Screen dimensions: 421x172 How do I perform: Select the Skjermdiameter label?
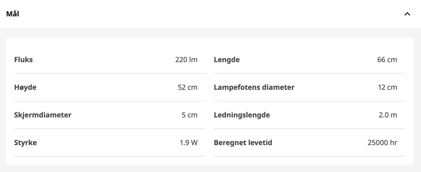point(43,115)
